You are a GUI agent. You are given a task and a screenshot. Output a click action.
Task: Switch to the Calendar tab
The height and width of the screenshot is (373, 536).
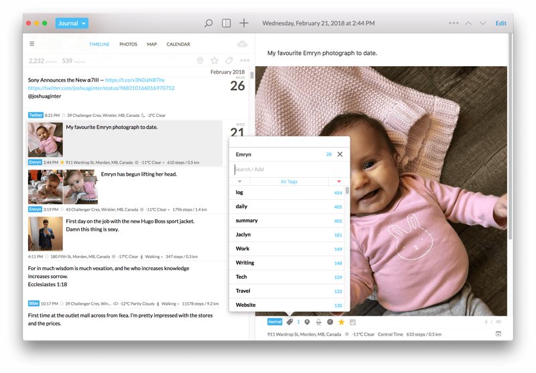178,44
